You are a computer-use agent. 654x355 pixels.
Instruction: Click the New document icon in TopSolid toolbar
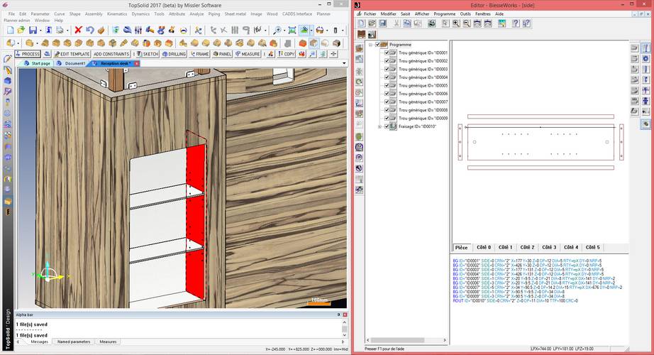click(9, 31)
